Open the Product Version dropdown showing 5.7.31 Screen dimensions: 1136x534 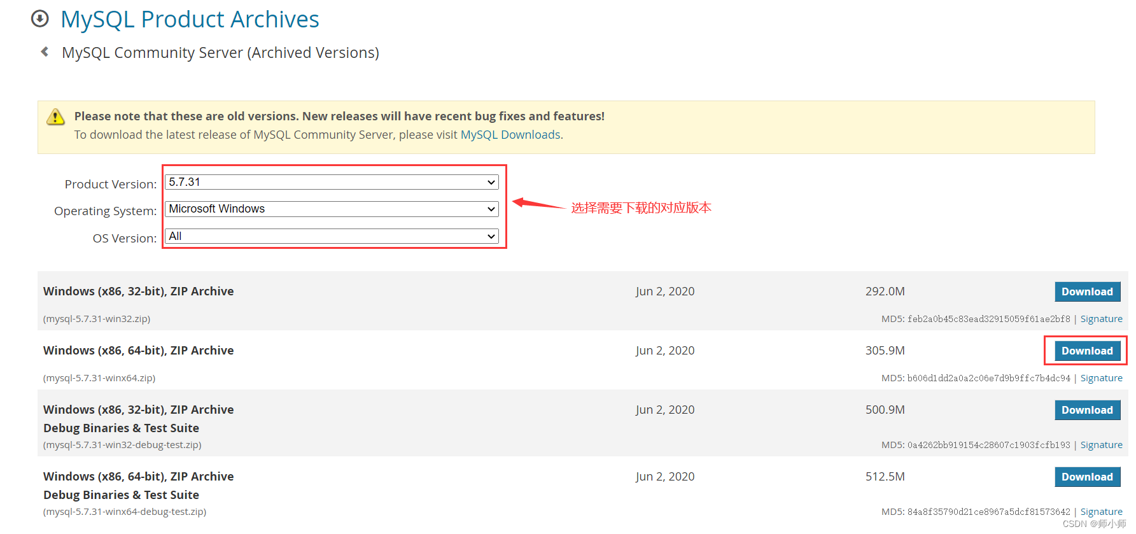(332, 182)
